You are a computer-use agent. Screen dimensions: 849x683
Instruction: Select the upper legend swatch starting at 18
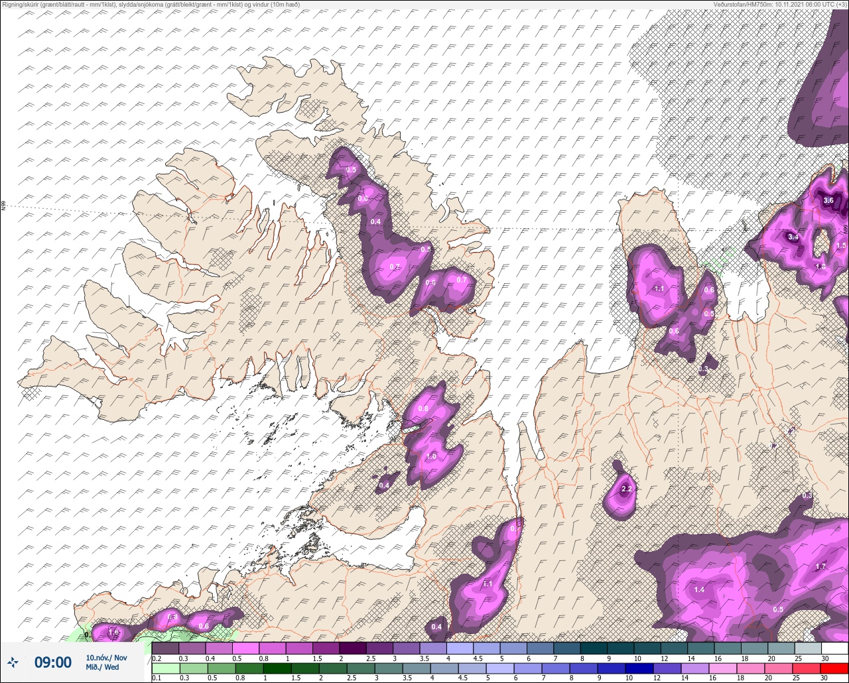755,648
